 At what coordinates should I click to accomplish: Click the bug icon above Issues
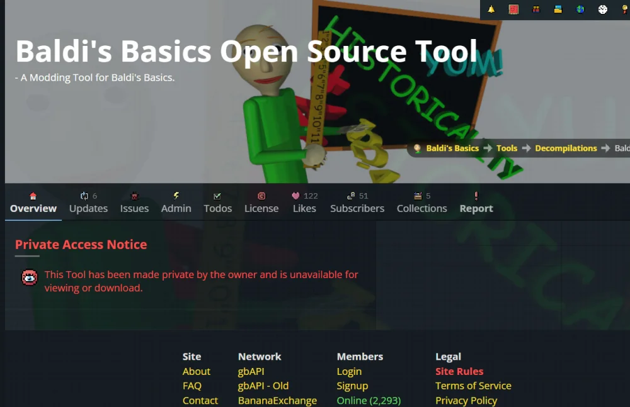[x=135, y=196]
